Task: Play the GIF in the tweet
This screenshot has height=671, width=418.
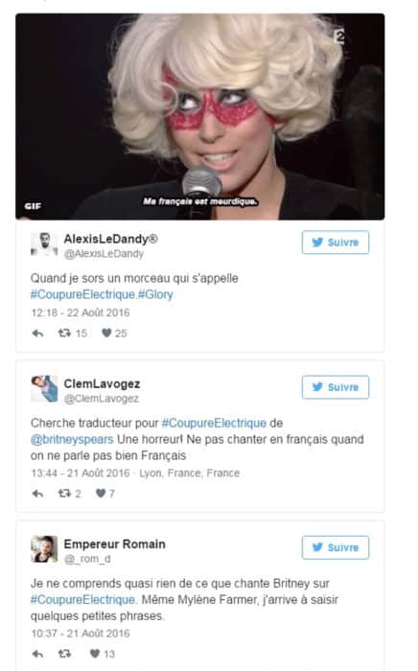Action: (199, 116)
